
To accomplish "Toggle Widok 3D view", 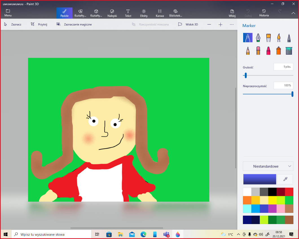I will [x=188, y=25].
